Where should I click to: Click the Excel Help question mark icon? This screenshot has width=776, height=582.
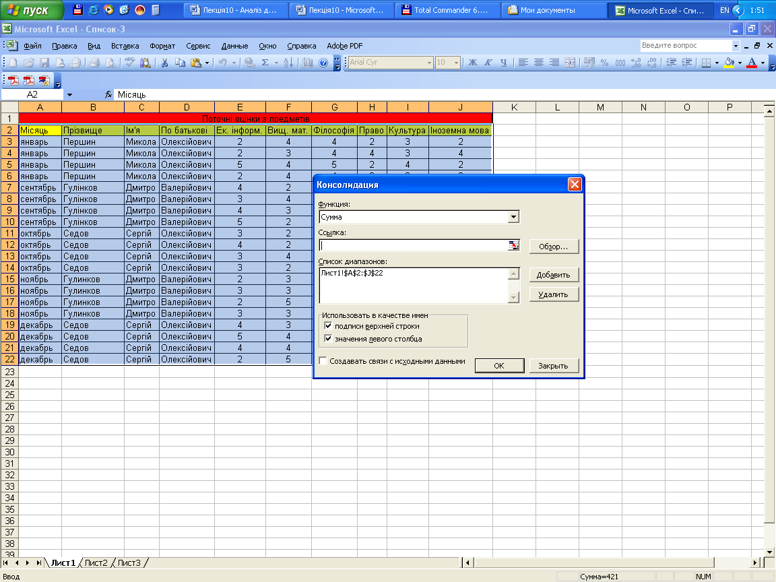tap(323, 63)
